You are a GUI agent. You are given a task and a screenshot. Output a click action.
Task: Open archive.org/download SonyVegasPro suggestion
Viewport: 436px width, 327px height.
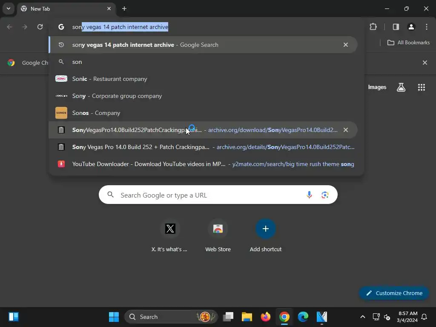(x=203, y=130)
